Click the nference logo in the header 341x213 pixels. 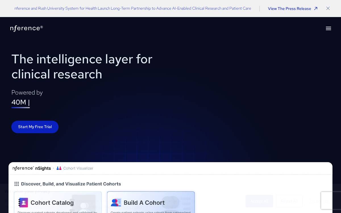26,28
